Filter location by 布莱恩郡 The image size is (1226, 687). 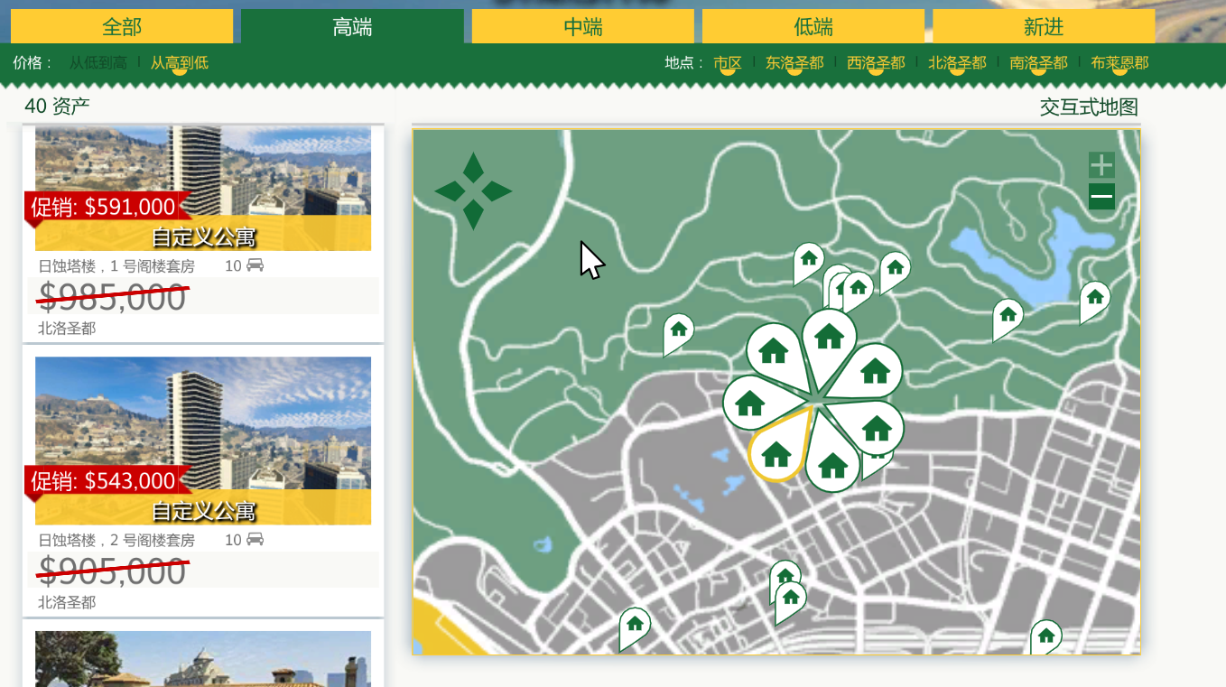click(1119, 63)
